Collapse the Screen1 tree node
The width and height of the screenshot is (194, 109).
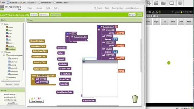click(2, 52)
